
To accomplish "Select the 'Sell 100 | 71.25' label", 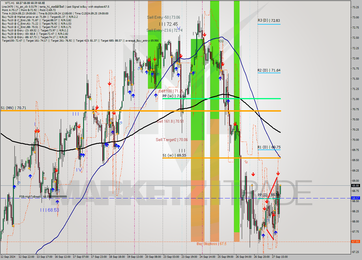I will (x=171, y=91).
